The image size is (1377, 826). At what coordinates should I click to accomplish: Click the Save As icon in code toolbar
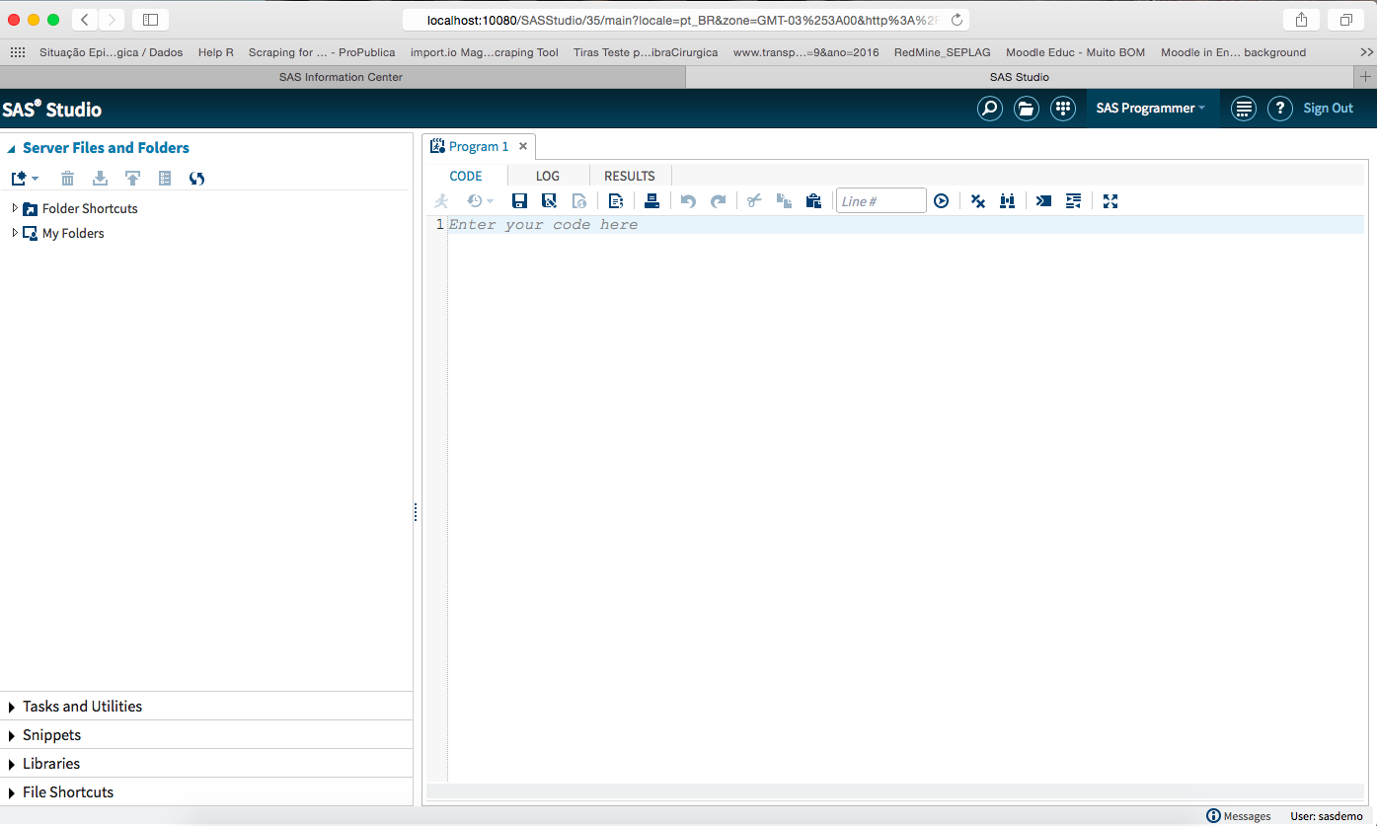click(x=550, y=201)
